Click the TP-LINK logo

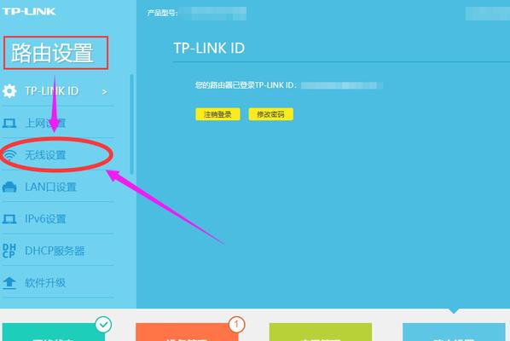pos(29,11)
